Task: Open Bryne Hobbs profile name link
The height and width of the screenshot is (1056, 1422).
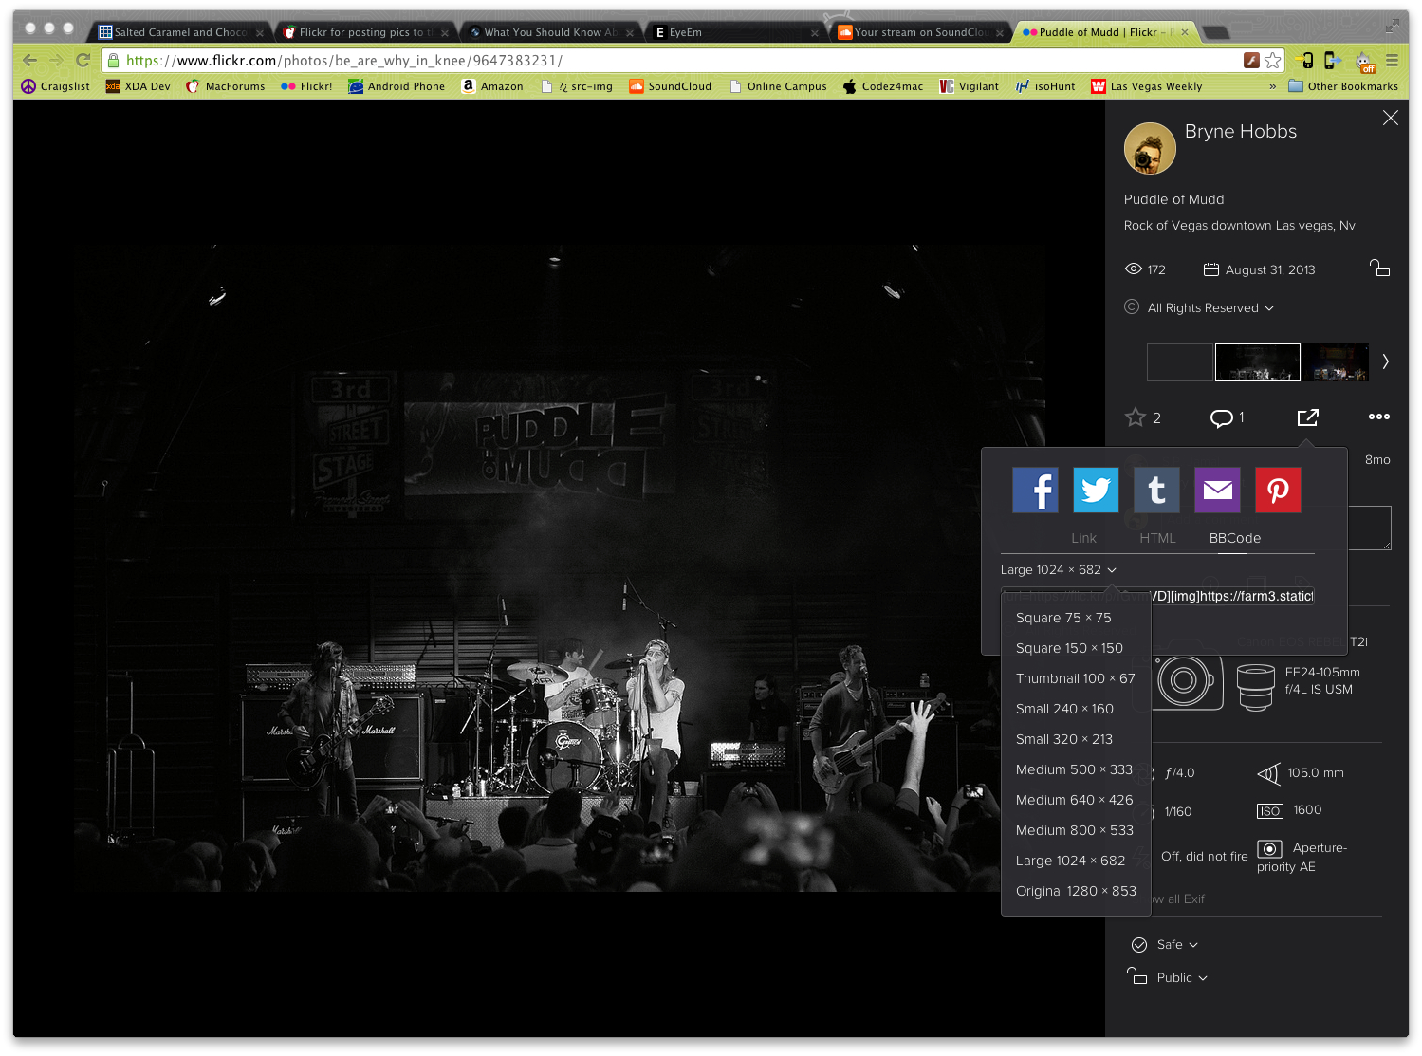Action: pyautogui.click(x=1241, y=132)
